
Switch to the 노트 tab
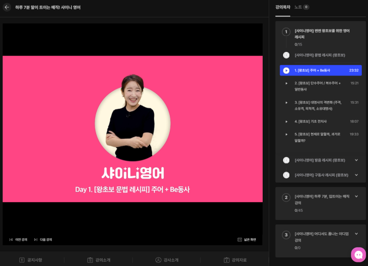(298, 7)
